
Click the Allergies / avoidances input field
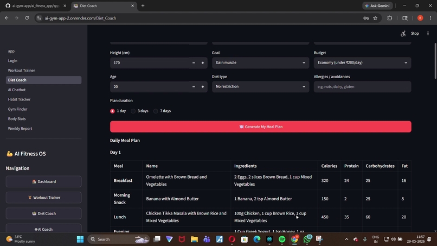362,87
